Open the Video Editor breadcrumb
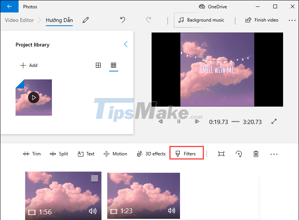Viewport: 299px width, 220px height. [x=19, y=20]
